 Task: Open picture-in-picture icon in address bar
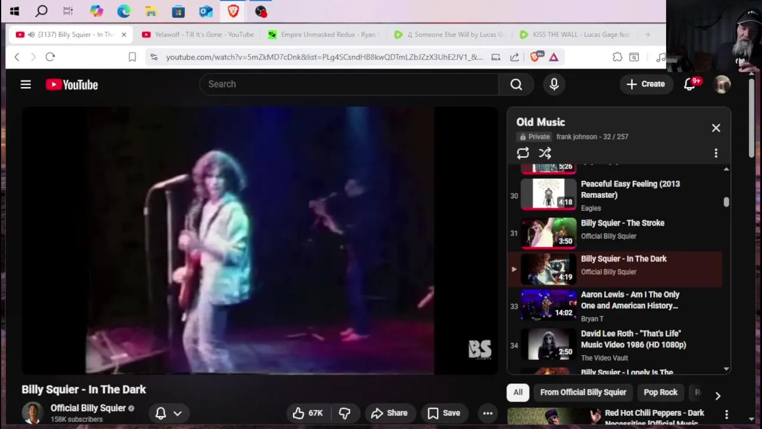(495, 57)
